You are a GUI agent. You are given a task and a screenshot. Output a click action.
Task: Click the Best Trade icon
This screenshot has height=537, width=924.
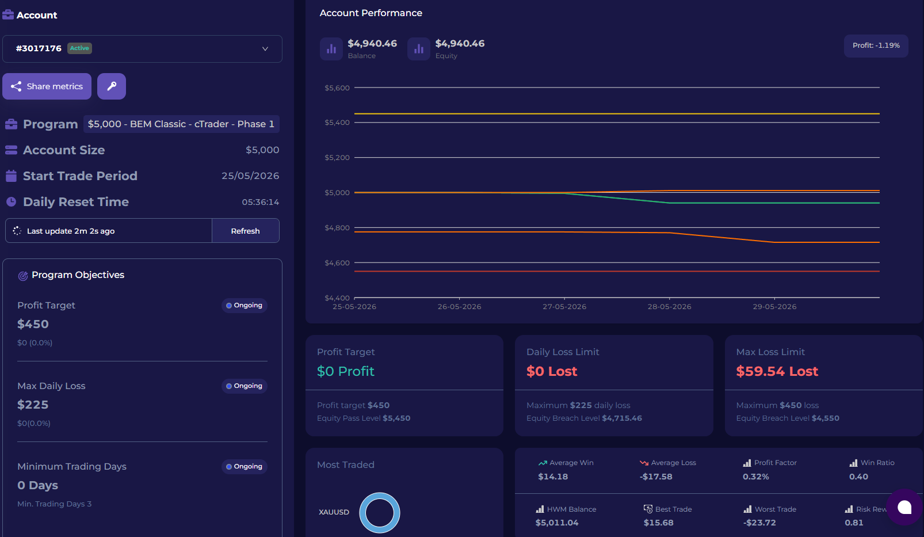(648, 509)
